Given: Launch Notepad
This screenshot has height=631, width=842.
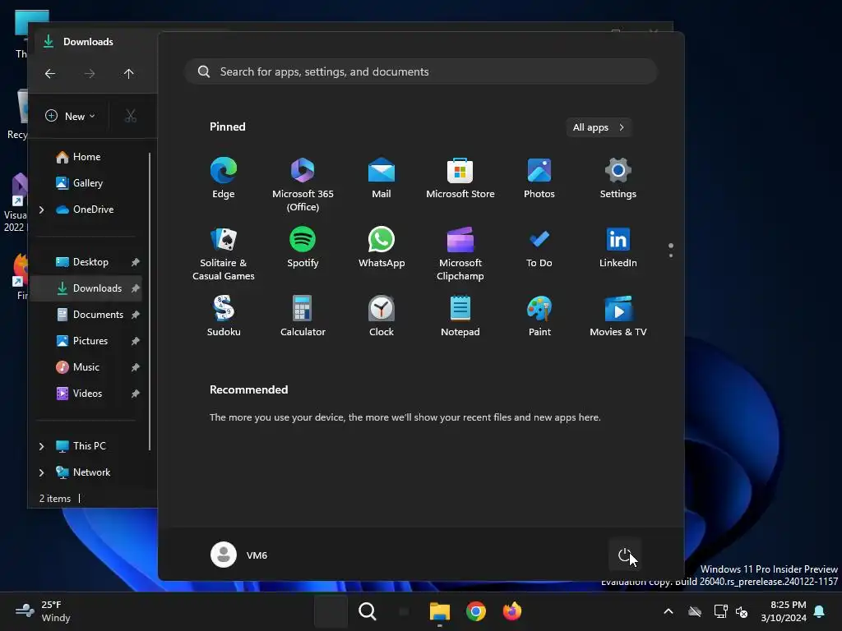Looking at the screenshot, I should pyautogui.click(x=460, y=316).
